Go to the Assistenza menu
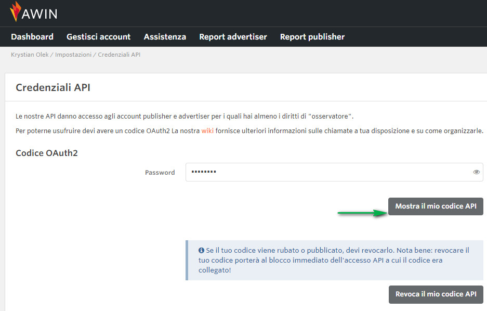Image resolution: width=487 pixels, height=311 pixels. 165,37
